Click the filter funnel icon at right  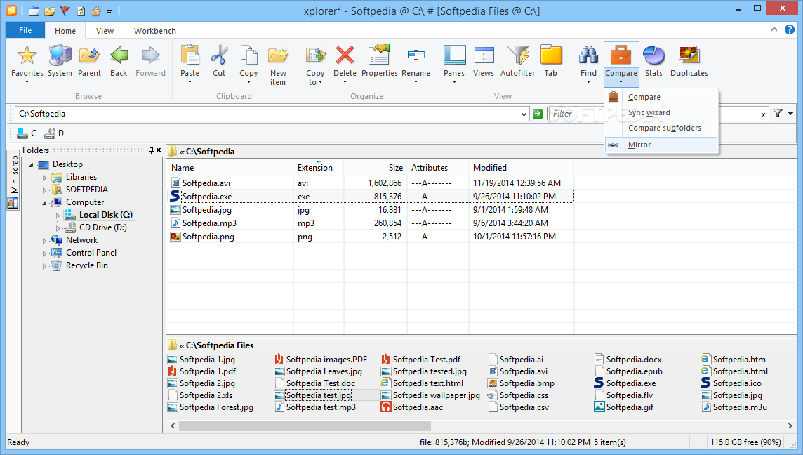[778, 113]
